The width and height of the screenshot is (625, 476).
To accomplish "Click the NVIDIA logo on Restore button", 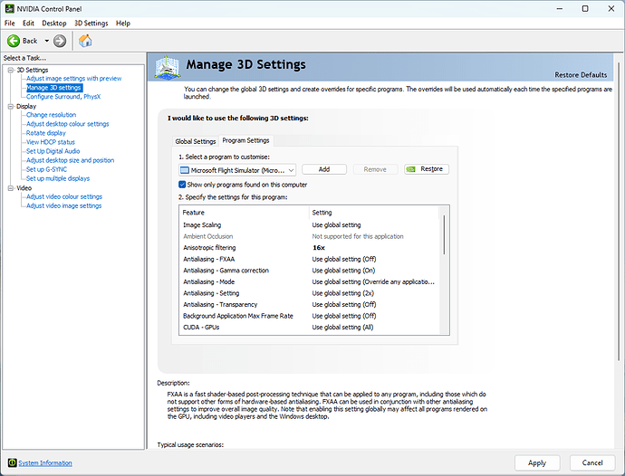I will point(413,169).
